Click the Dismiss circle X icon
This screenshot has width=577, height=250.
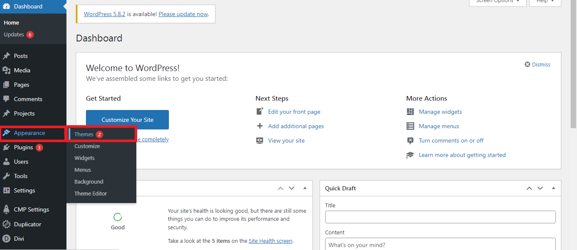click(527, 64)
